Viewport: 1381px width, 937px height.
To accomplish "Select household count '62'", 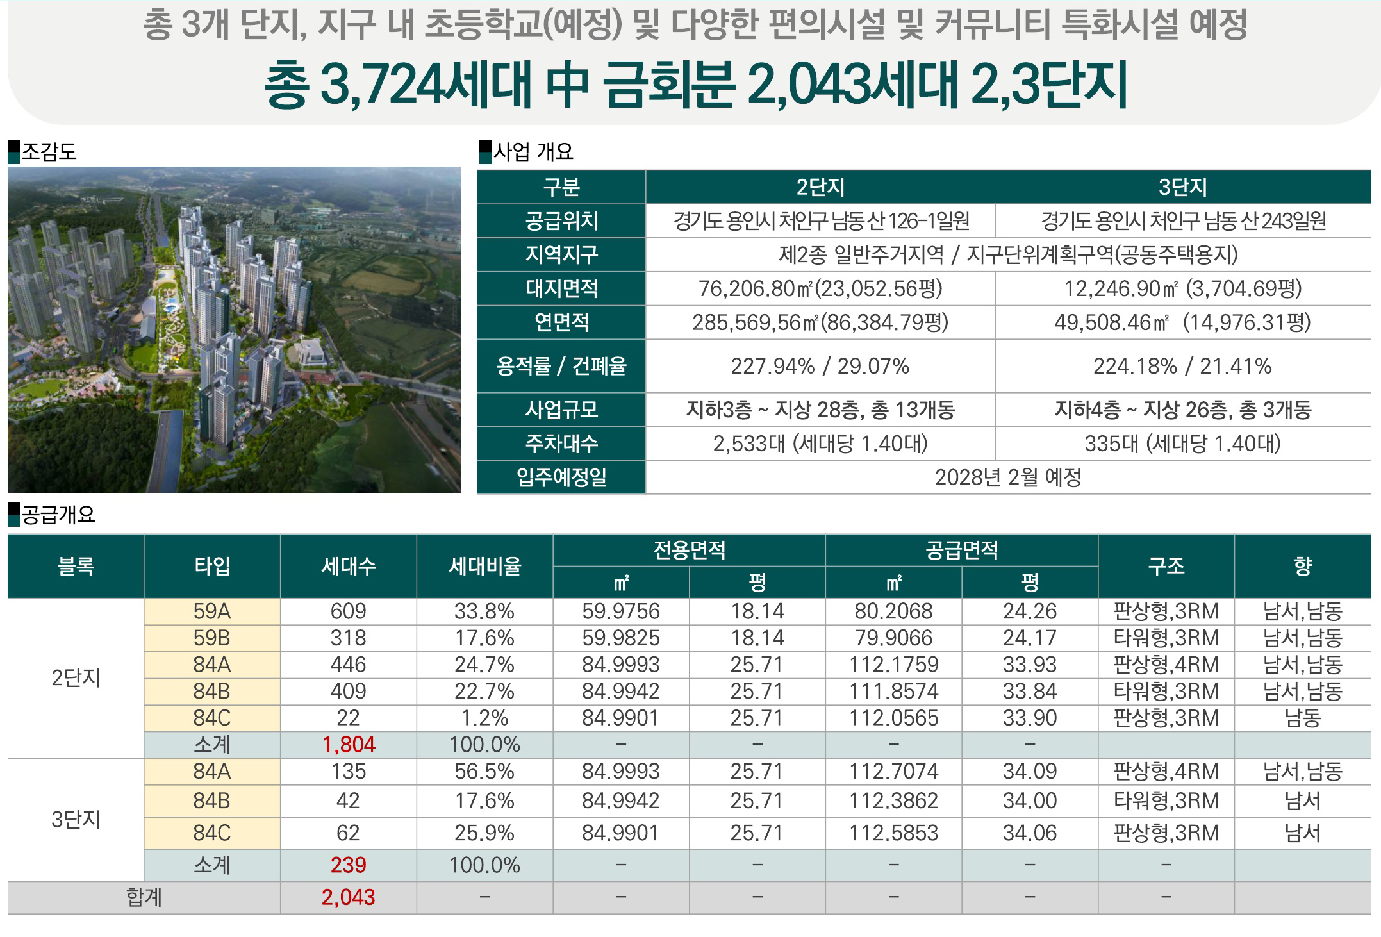I will point(349,833).
